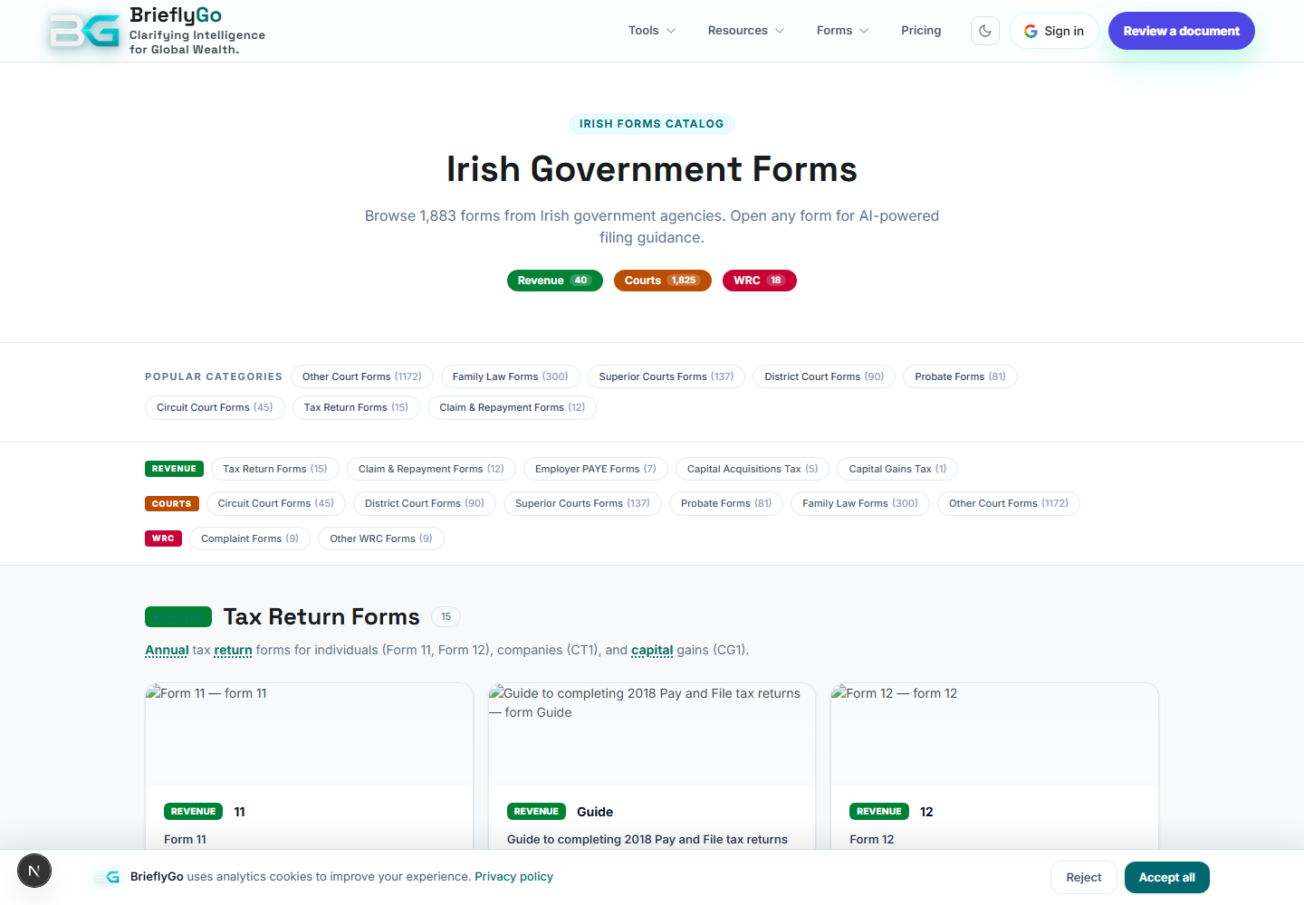Viewport: 1304px width, 905px height.
Task: Open popular category District Court Forms (90)
Action: point(824,376)
